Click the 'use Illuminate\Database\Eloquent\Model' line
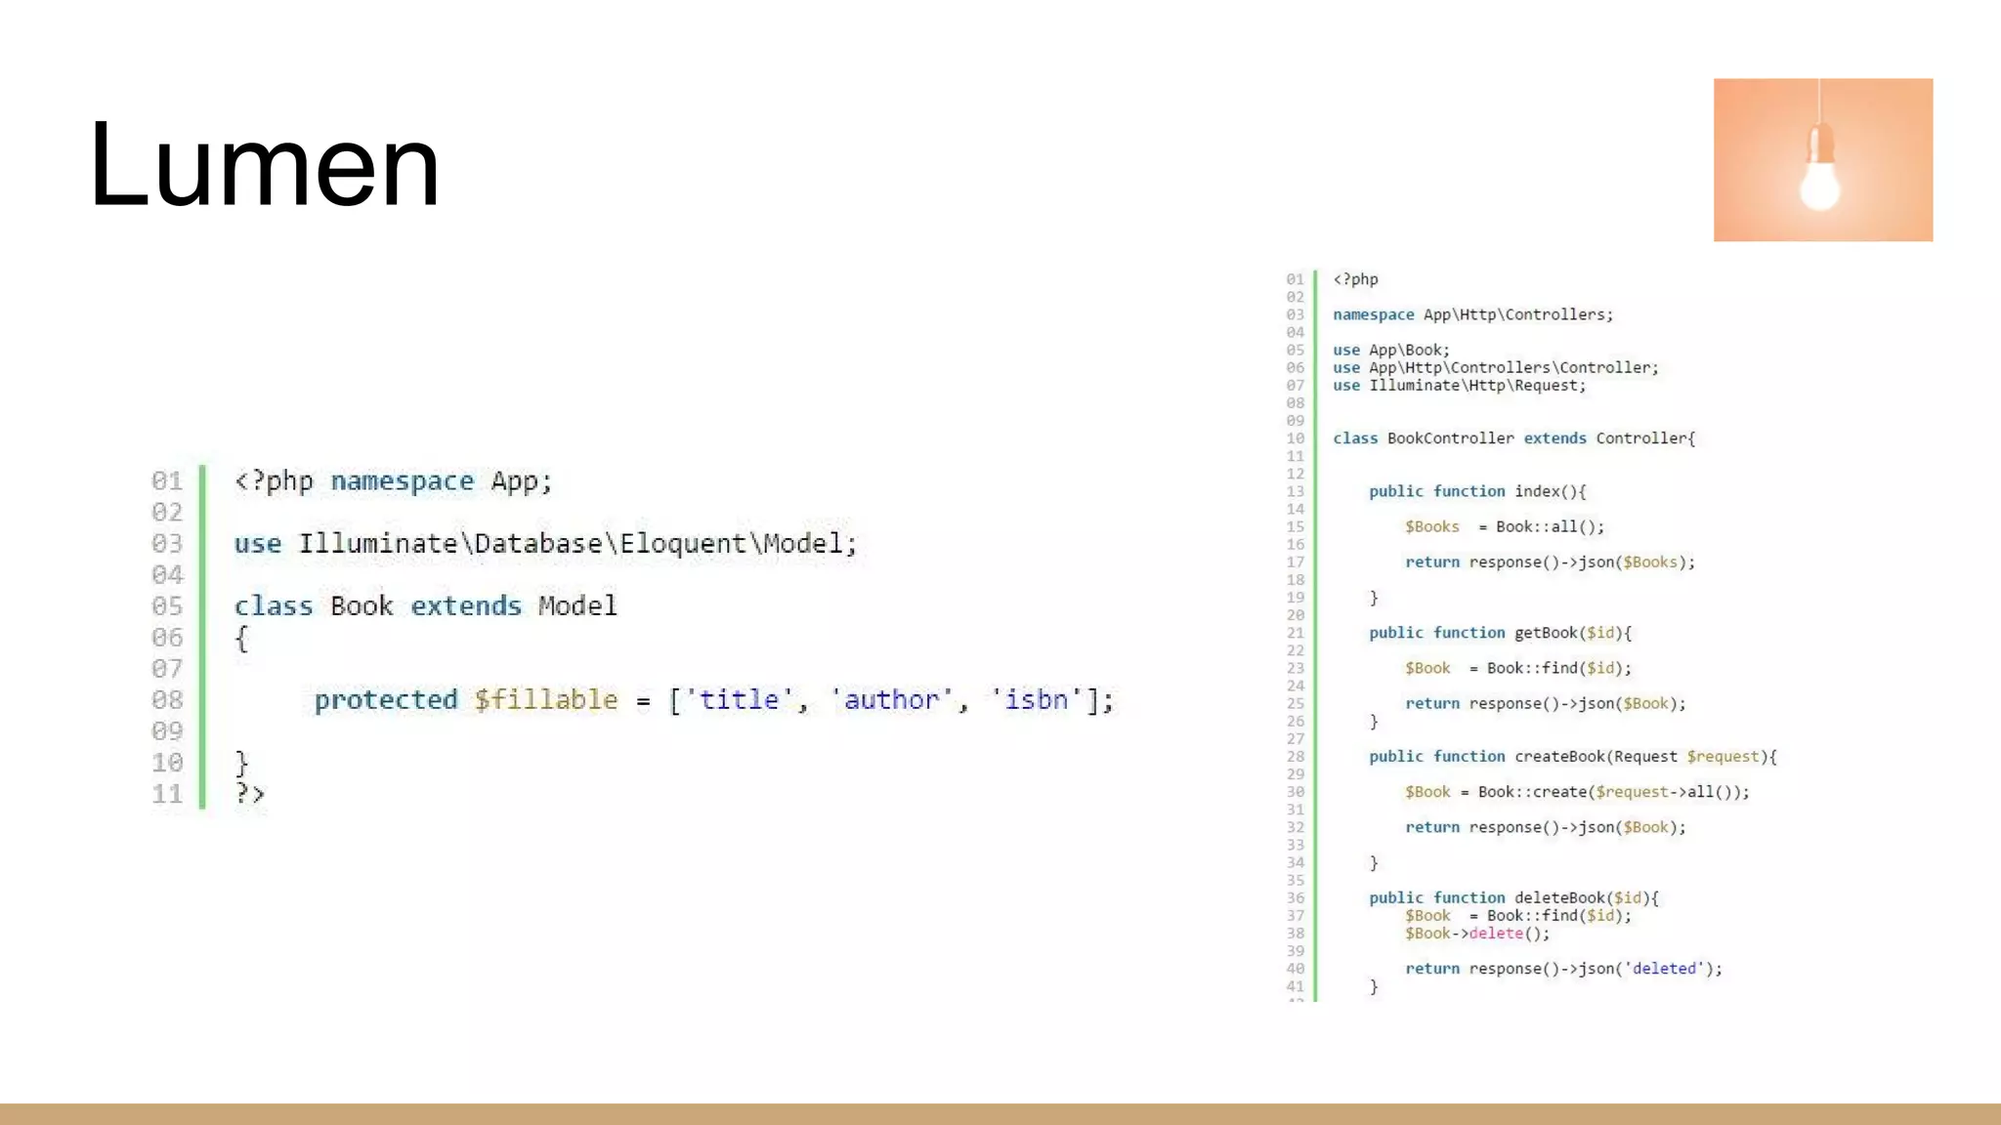This screenshot has width=2001, height=1125. (x=545, y=544)
